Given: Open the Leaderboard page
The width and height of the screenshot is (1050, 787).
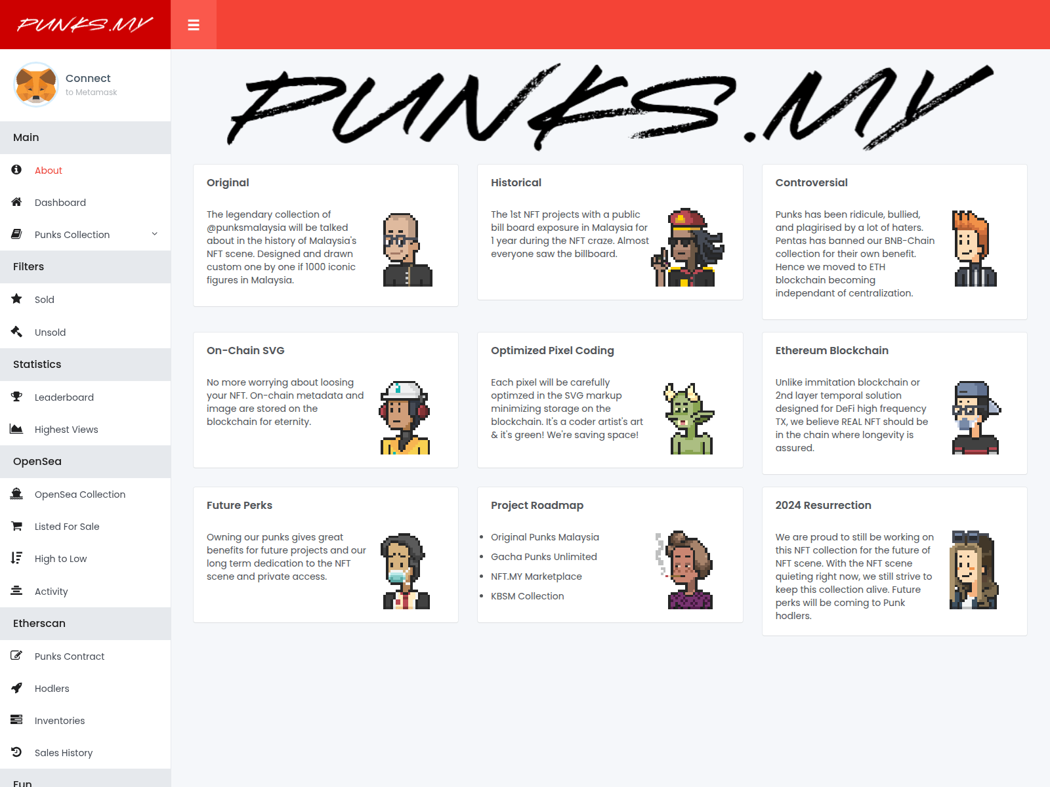Looking at the screenshot, I should click(x=85, y=397).
